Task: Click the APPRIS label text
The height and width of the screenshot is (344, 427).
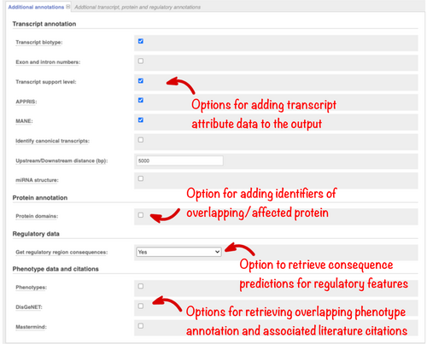Action: (x=26, y=102)
